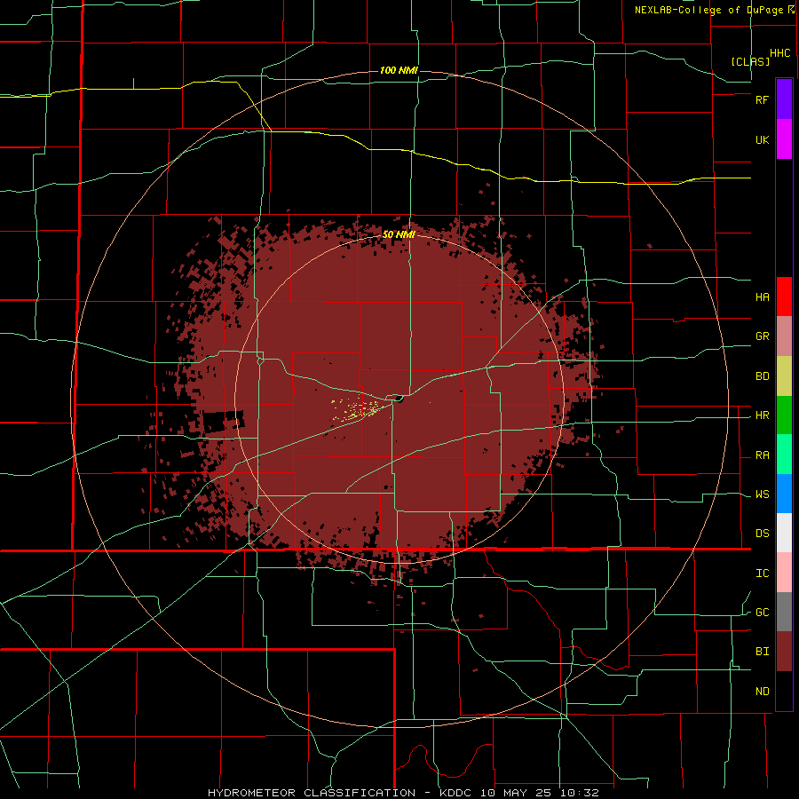This screenshot has width=799, height=799.
Task: Click the HA red legend swatch
Action: click(784, 297)
